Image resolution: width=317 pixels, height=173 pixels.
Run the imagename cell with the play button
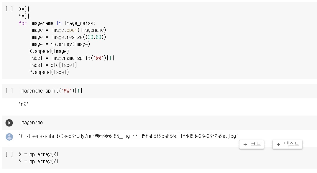point(9,123)
